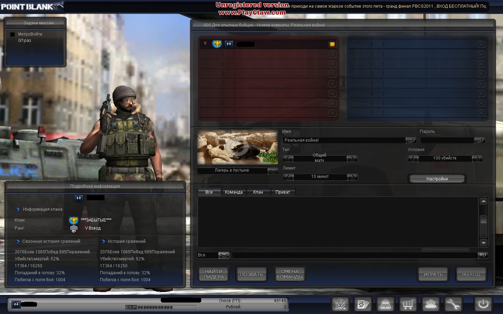
Task: Open the clan emblem crossed-rifles icon
Action: tap(340, 304)
